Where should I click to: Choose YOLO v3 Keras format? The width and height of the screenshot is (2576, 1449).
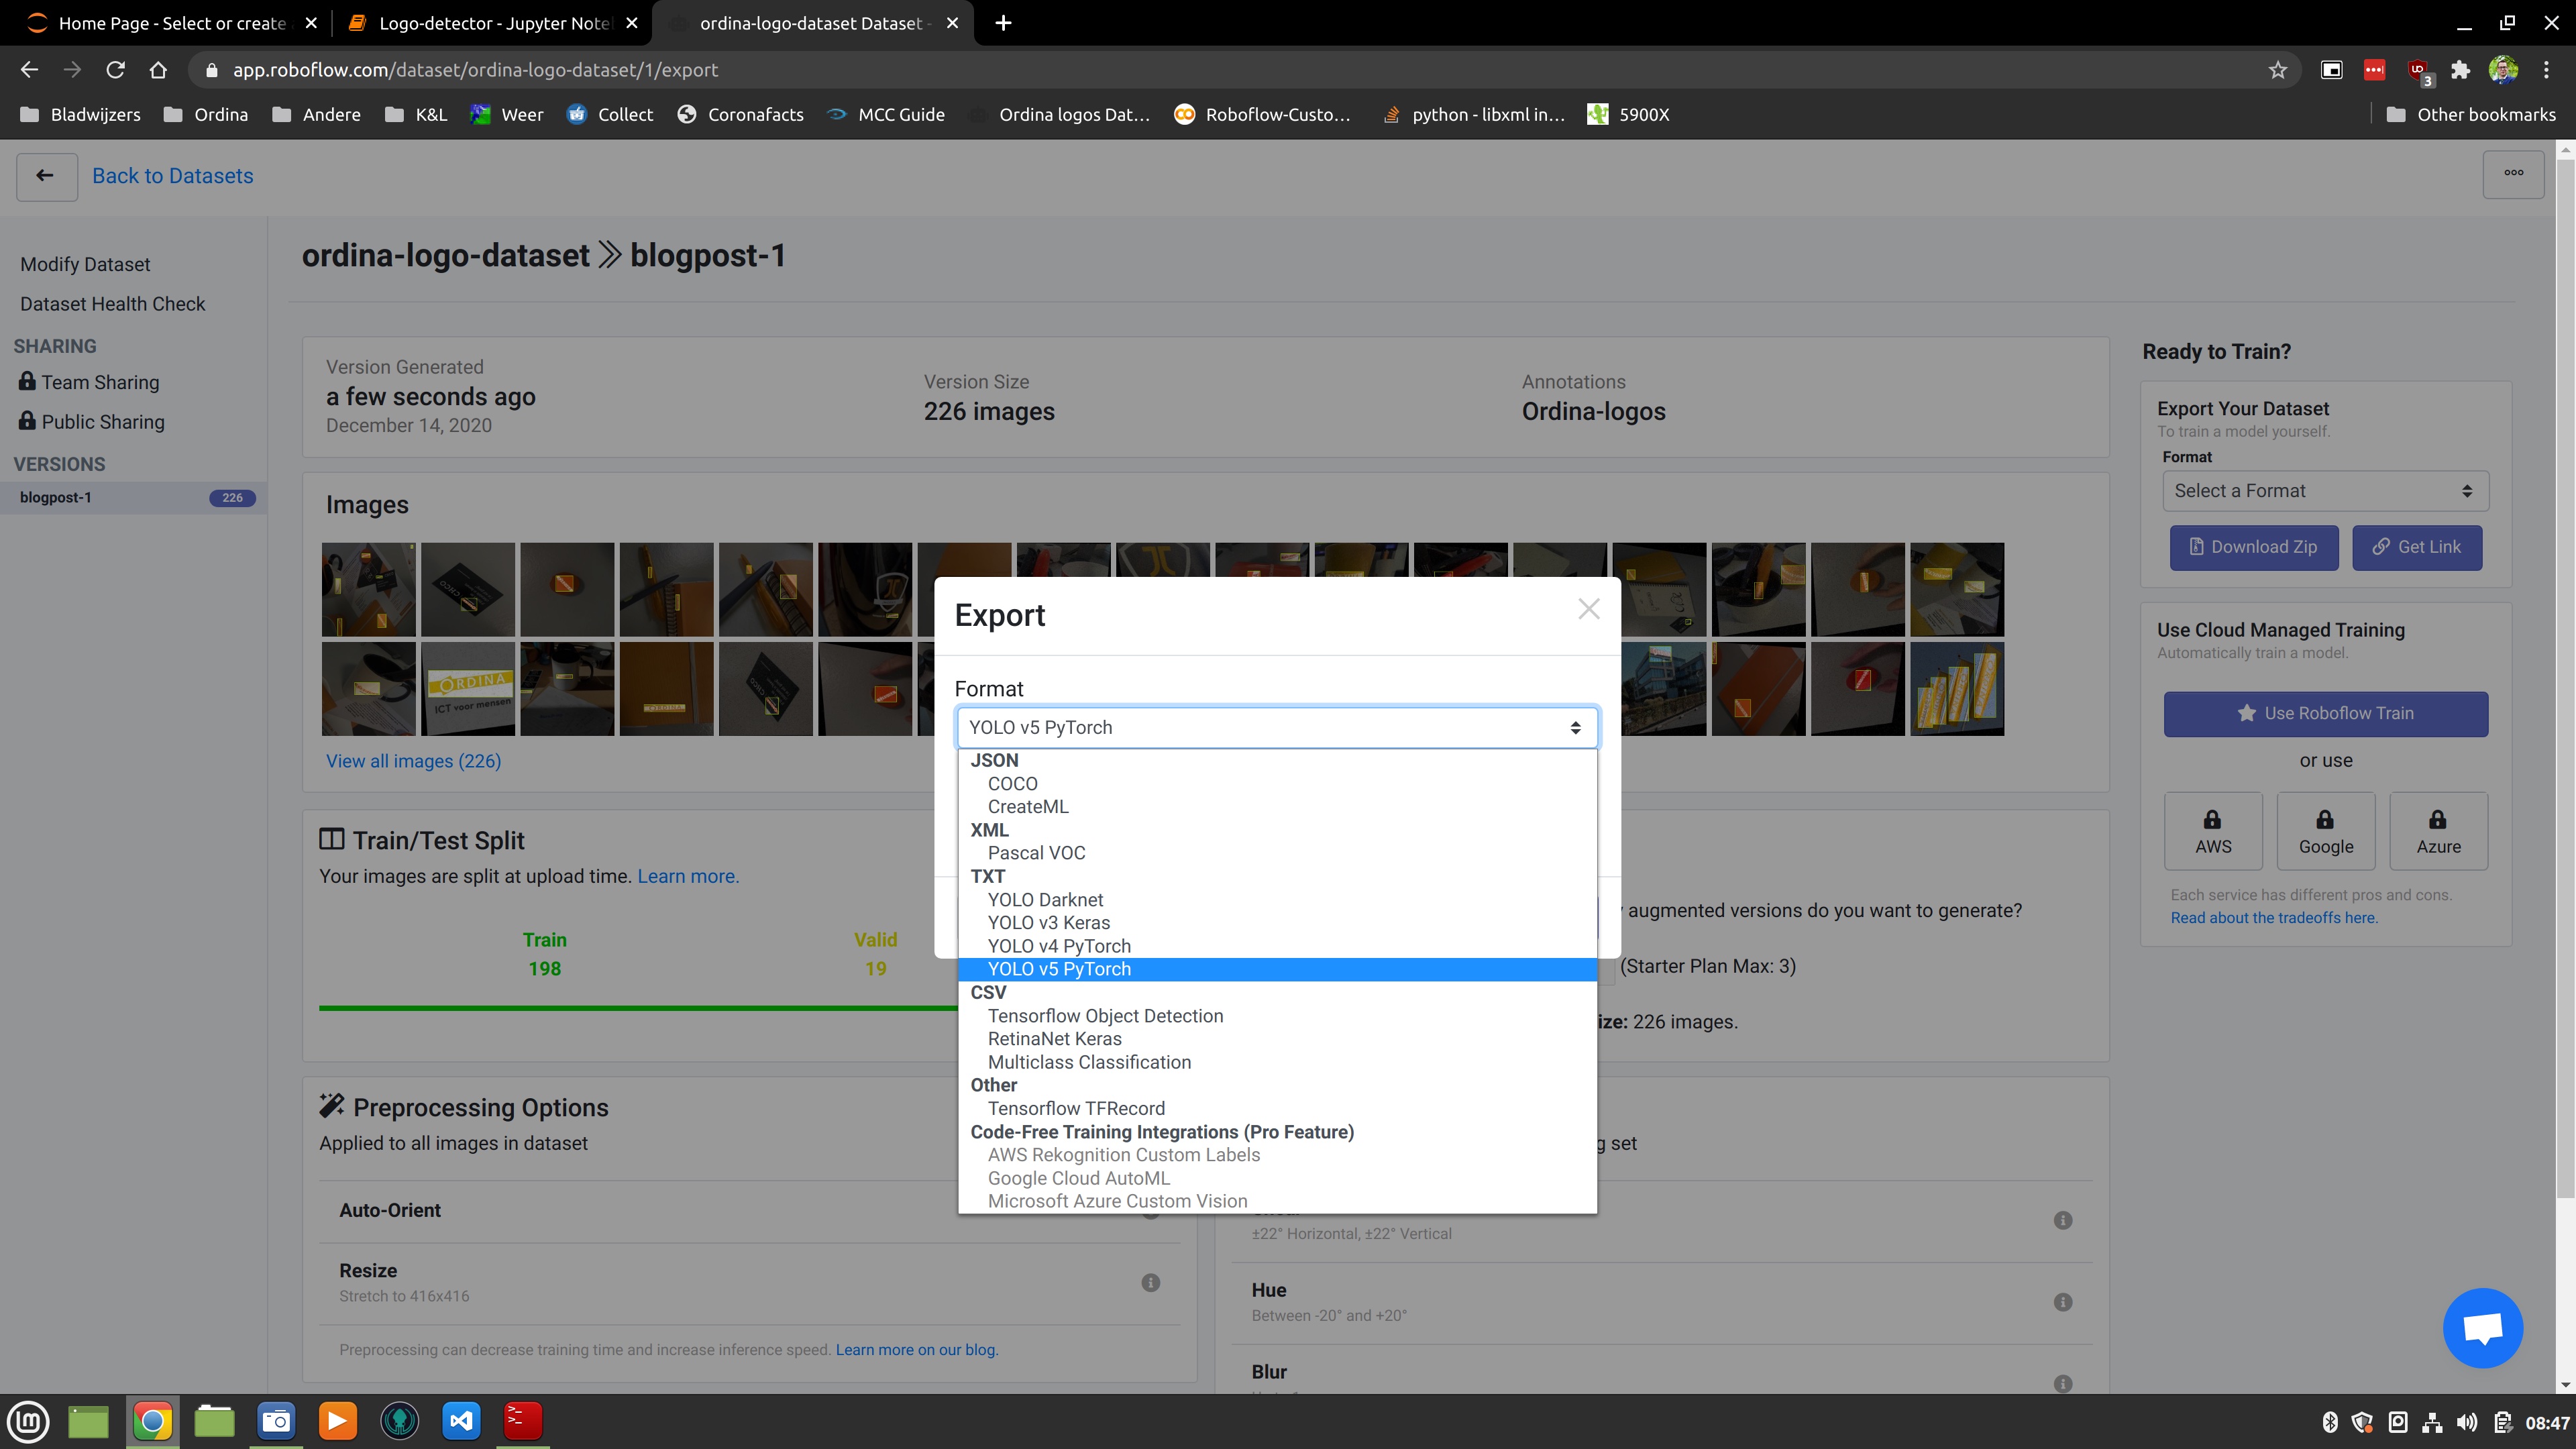coord(1277,923)
